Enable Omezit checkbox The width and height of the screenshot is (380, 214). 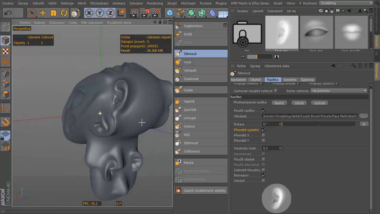coord(263,181)
